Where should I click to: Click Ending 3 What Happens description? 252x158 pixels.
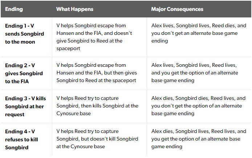[x=97, y=106]
